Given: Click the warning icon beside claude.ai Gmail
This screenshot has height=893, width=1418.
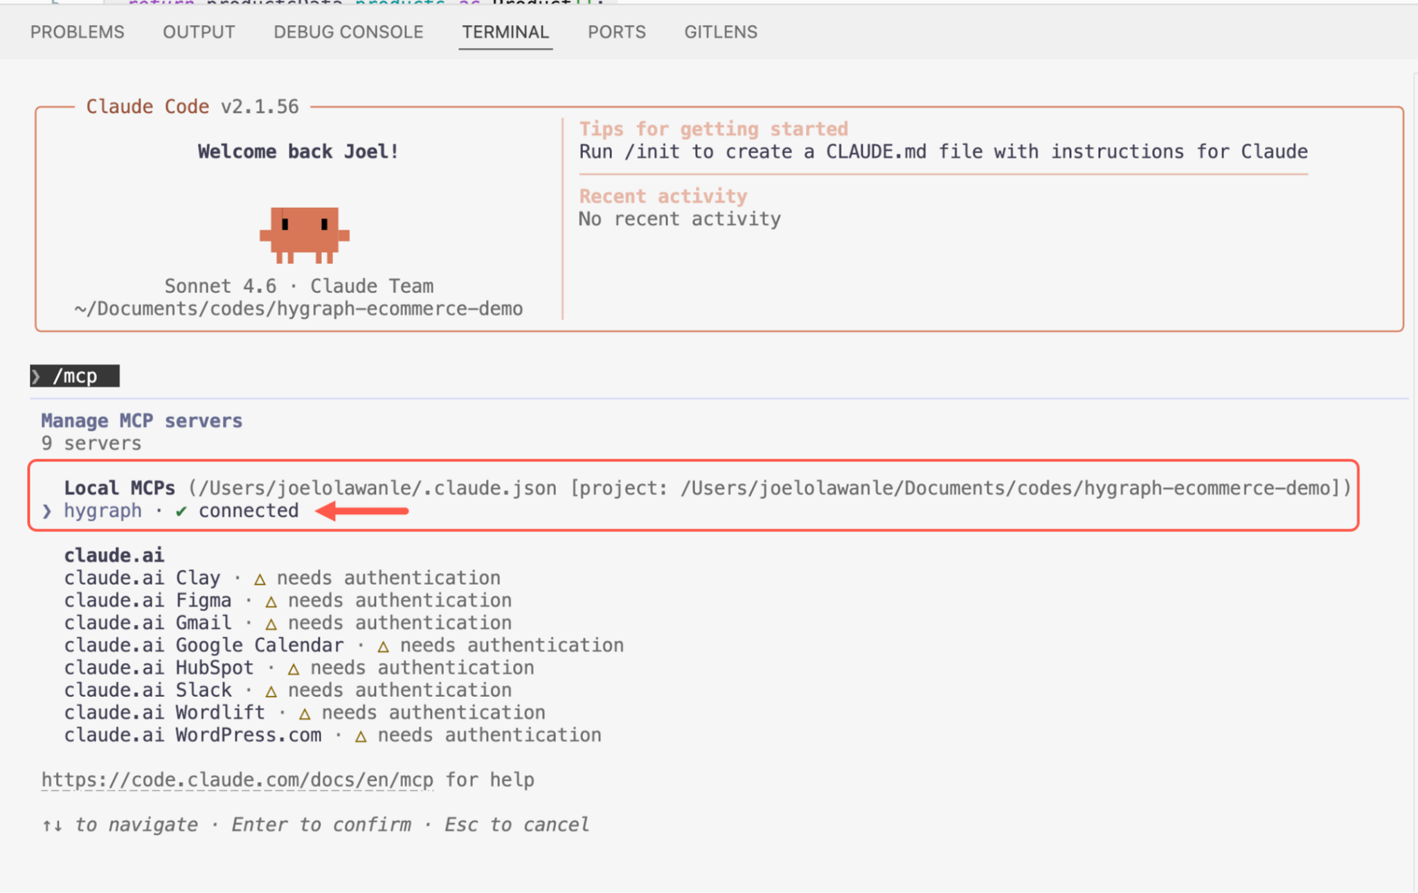Looking at the screenshot, I should pyautogui.click(x=271, y=623).
